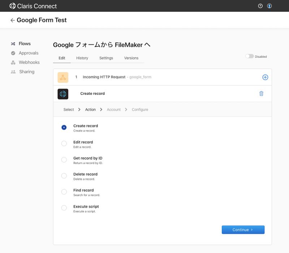Click the "Execute a script." description
Image resolution: width=289 pixels, height=253 pixels.
click(x=85, y=212)
